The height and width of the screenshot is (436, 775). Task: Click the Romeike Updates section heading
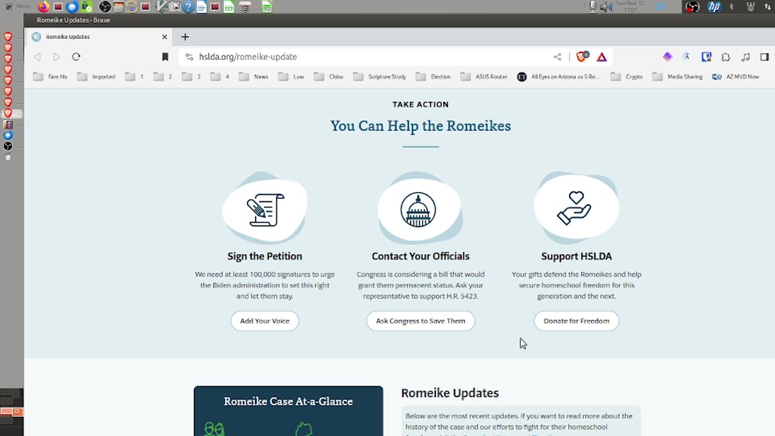coord(450,393)
